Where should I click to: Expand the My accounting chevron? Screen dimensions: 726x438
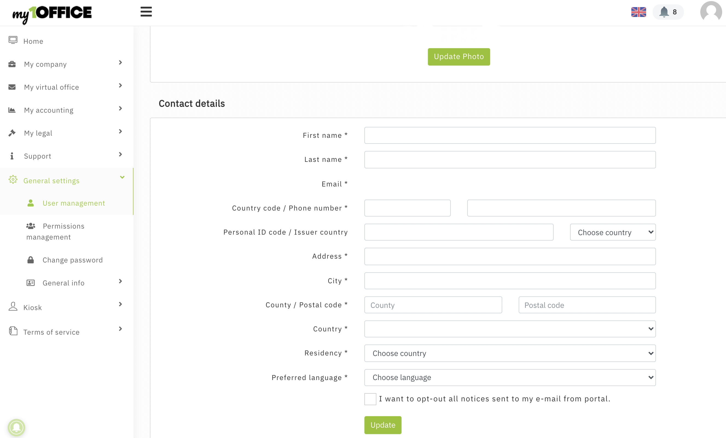(120, 108)
